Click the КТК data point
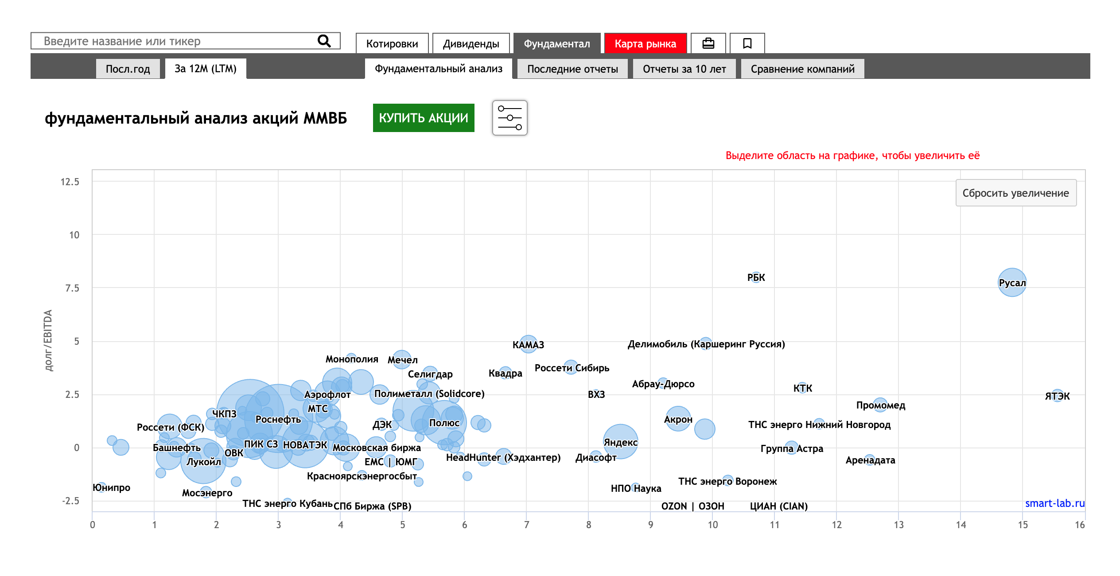 pos(802,388)
